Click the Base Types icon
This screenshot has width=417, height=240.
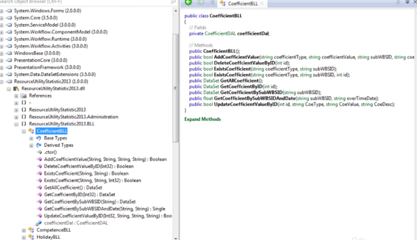38,138
